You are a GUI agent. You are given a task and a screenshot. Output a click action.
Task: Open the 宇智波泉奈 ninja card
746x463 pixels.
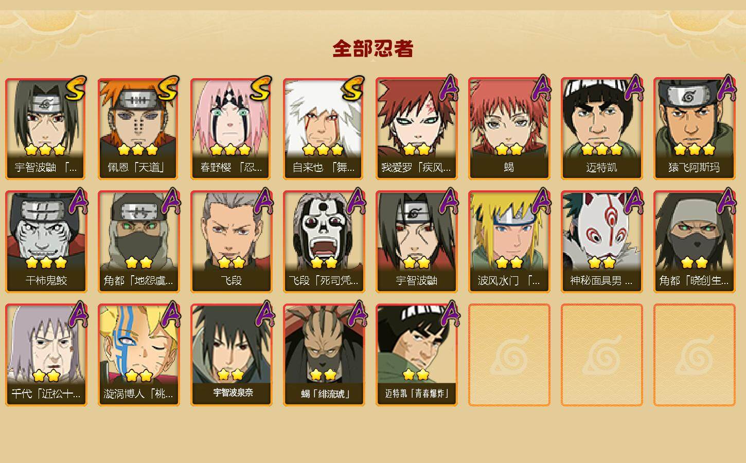[231, 355]
